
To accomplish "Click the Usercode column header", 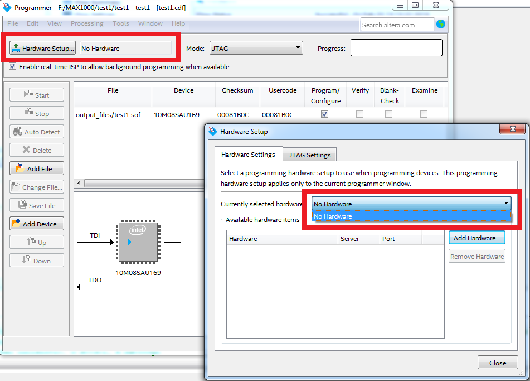I will 282,95.
